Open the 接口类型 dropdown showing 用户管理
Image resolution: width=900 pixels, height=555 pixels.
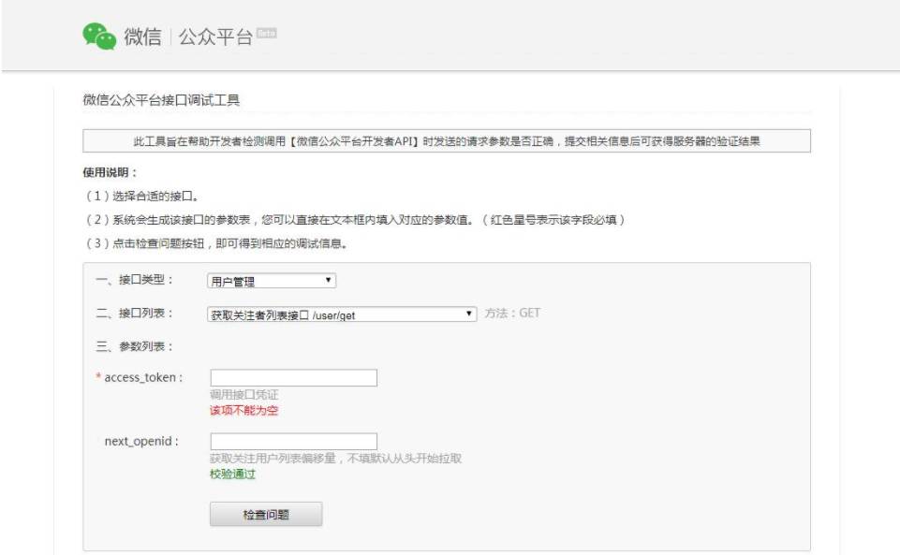point(272,281)
